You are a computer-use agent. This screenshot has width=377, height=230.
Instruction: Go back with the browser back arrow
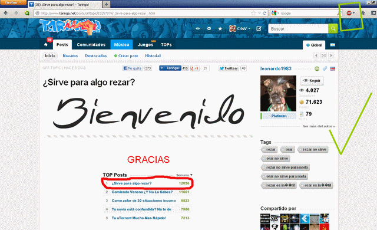tap(5, 13)
